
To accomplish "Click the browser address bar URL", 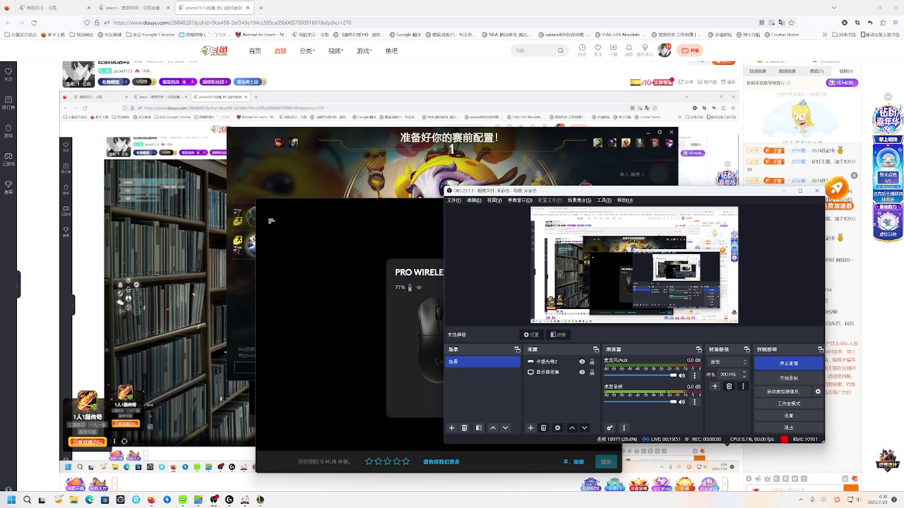I will pyautogui.click(x=233, y=23).
